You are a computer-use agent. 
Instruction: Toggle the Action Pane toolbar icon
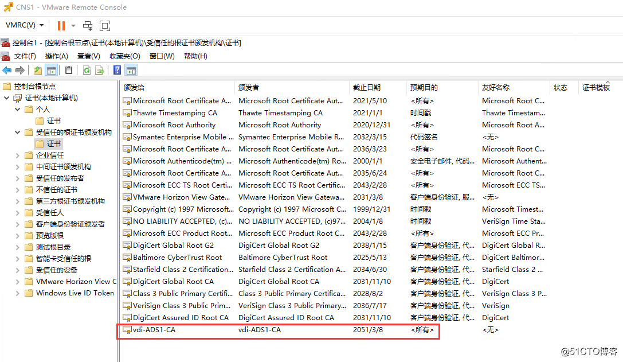(x=131, y=71)
